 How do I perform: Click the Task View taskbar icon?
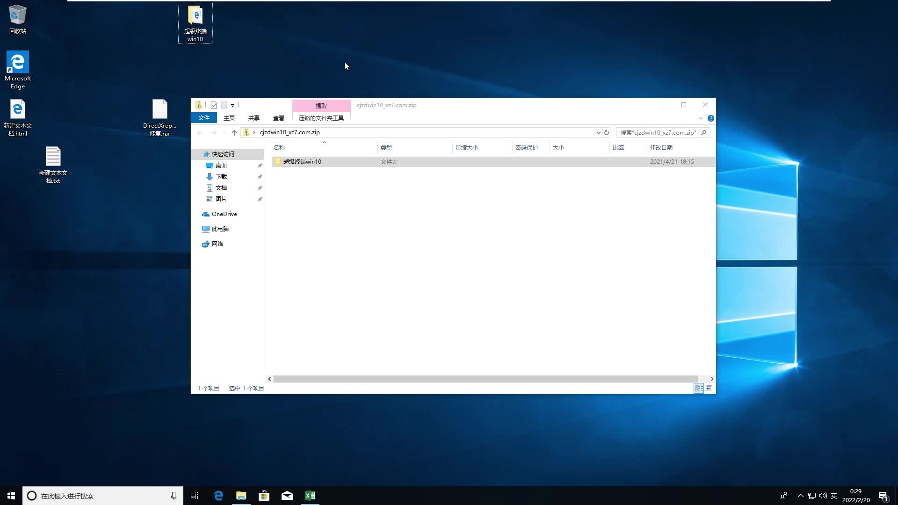click(195, 496)
